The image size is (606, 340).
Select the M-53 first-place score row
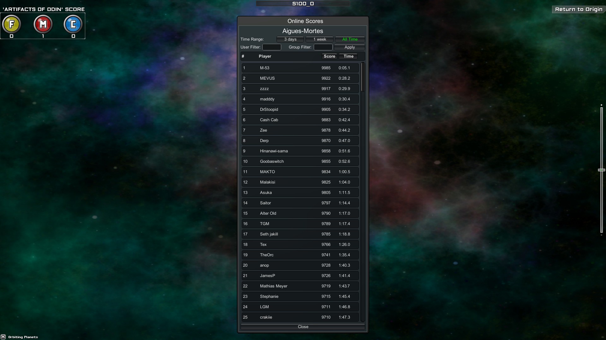[x=300, y=68]
